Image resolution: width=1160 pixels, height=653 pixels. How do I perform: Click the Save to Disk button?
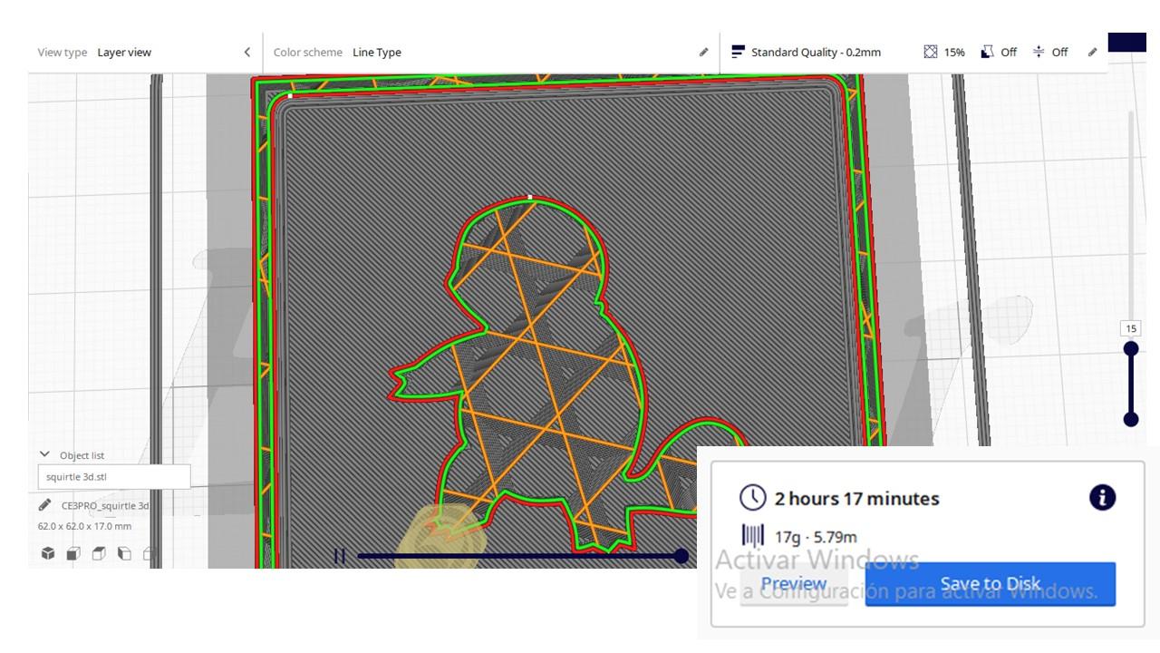991,584
